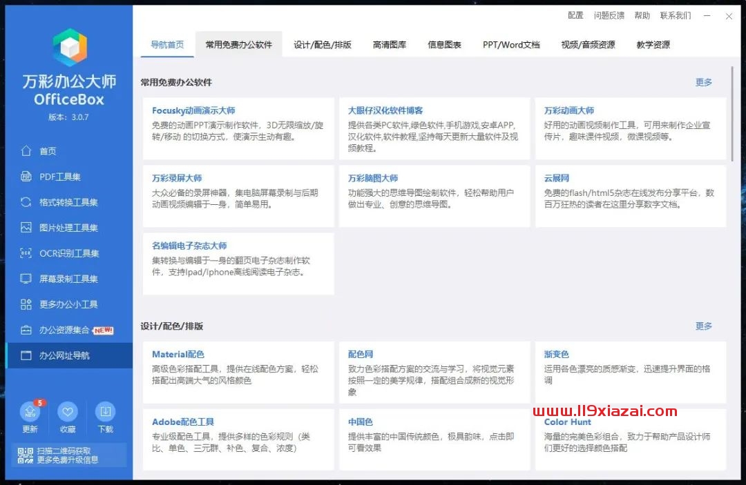Click 更多 next to 常用免费办公软件 heading

click(x=704, y=82)
